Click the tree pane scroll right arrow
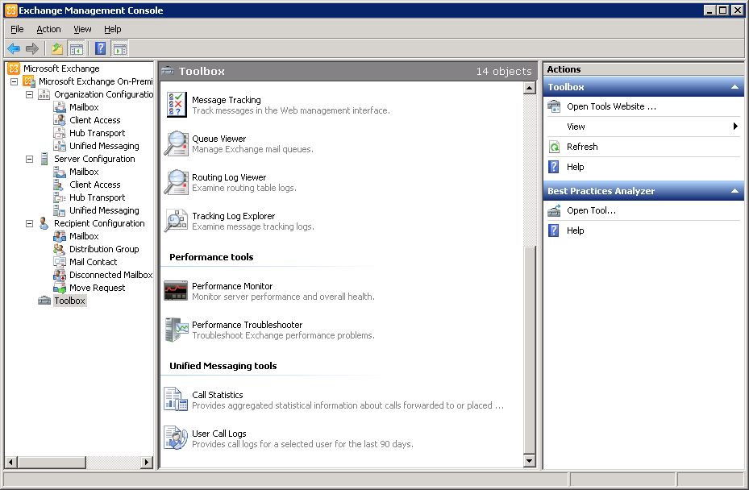The image size is (749, 490). [147, 462]
